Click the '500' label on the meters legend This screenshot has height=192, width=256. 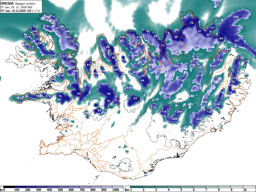60,190
